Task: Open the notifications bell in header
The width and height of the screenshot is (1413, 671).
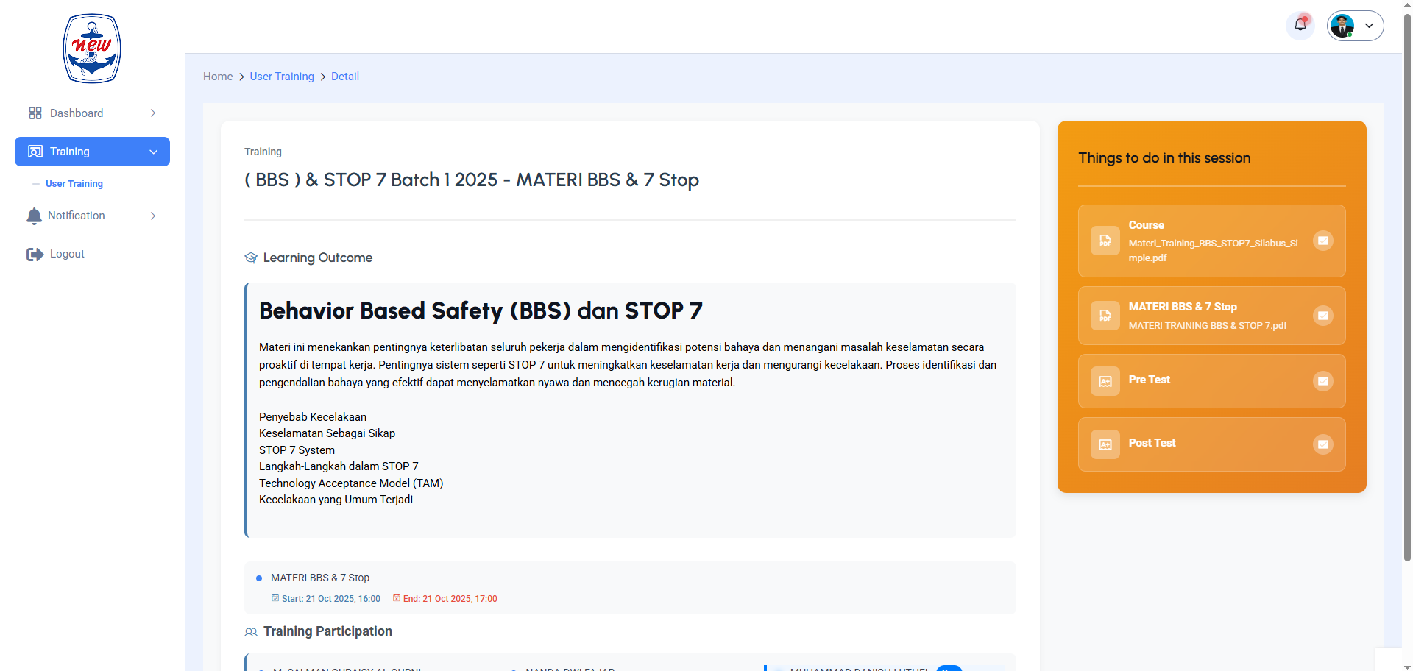Action: click(x=1300, y=25)
